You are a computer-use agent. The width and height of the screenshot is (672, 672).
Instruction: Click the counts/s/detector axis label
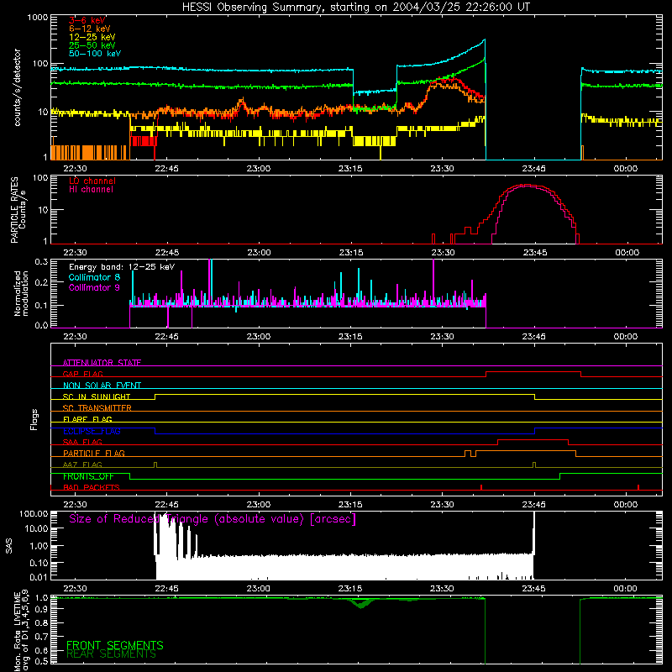coord(17,87)
